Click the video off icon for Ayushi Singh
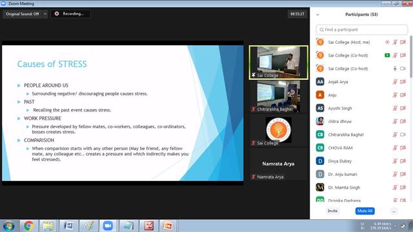The height and width of the screenshot is (232, 413). (403, 108)
